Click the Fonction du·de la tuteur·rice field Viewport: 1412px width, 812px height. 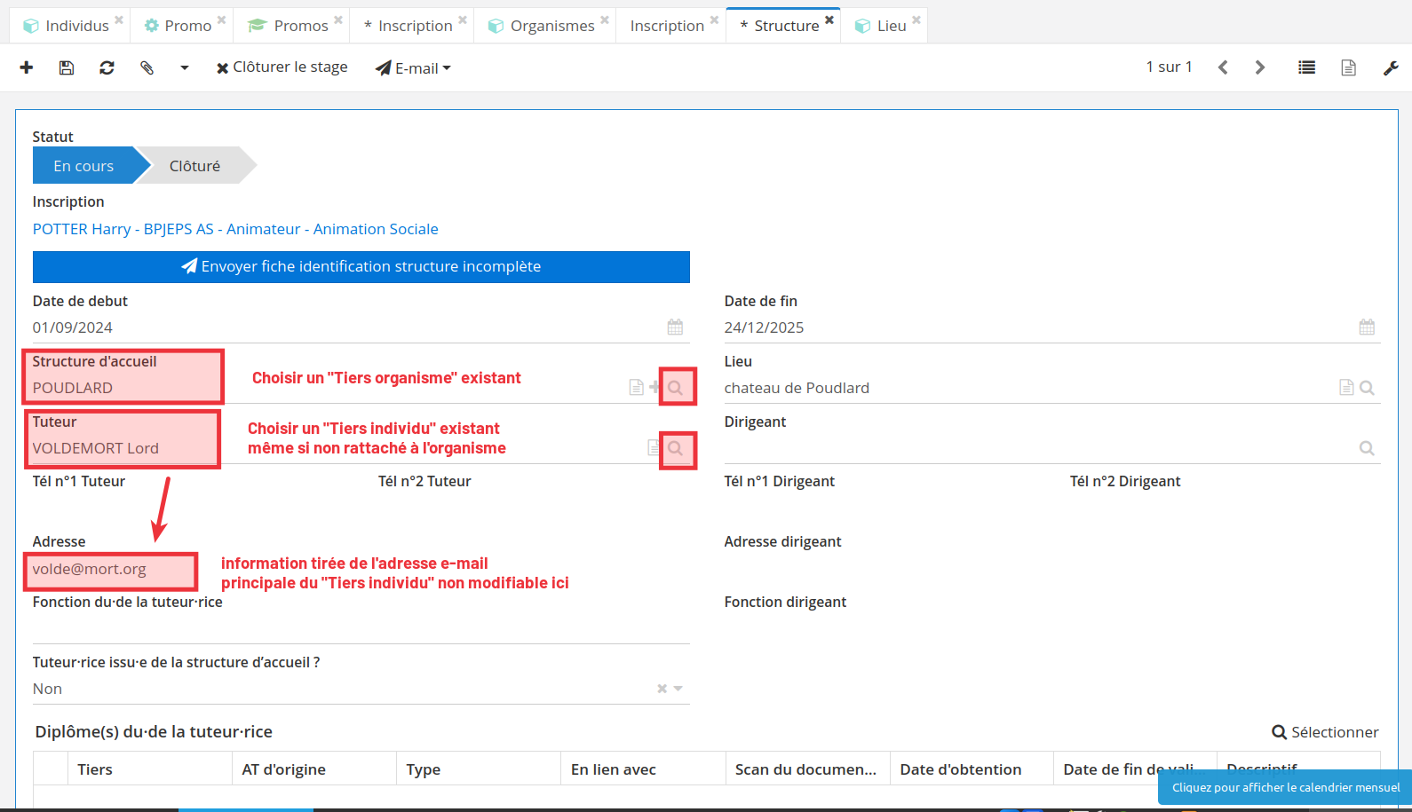(361, 629)
